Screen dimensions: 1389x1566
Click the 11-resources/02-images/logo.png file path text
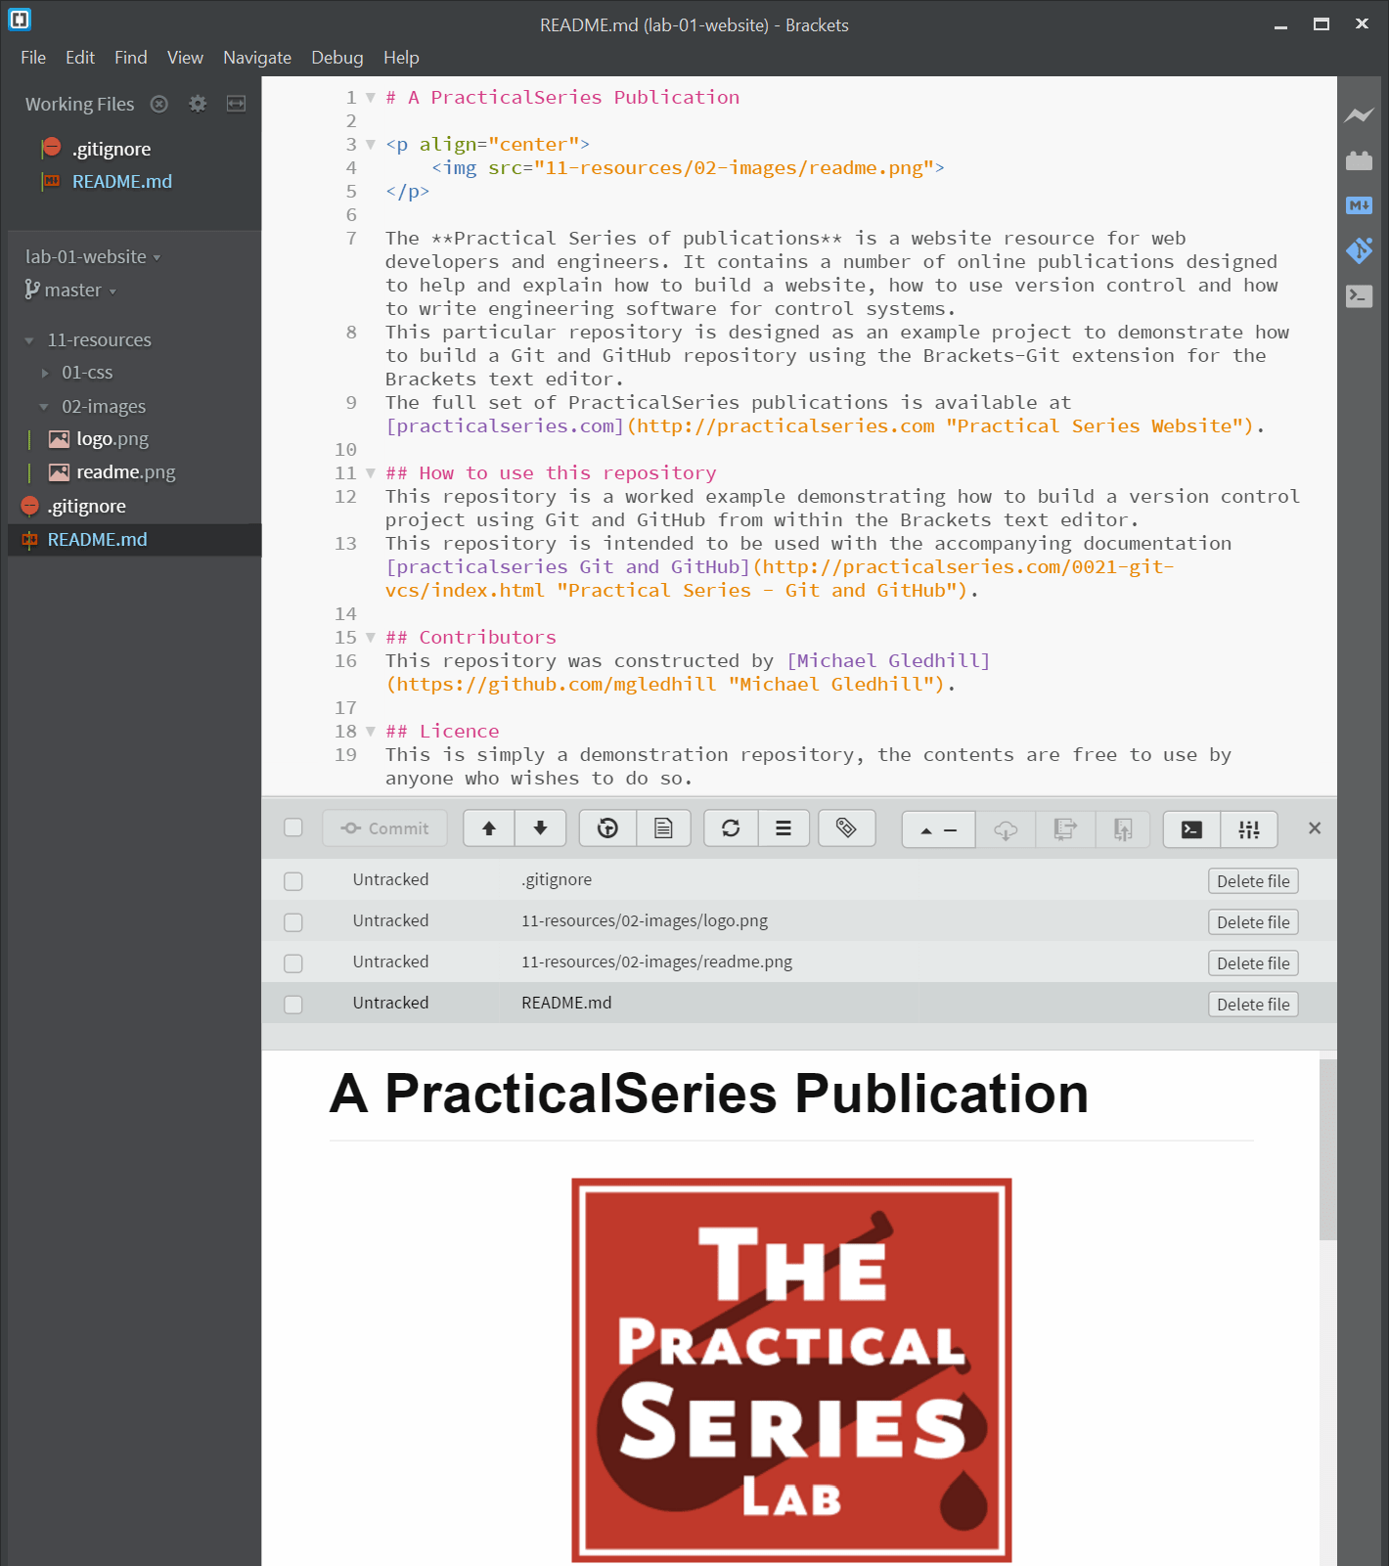(645, 920)
